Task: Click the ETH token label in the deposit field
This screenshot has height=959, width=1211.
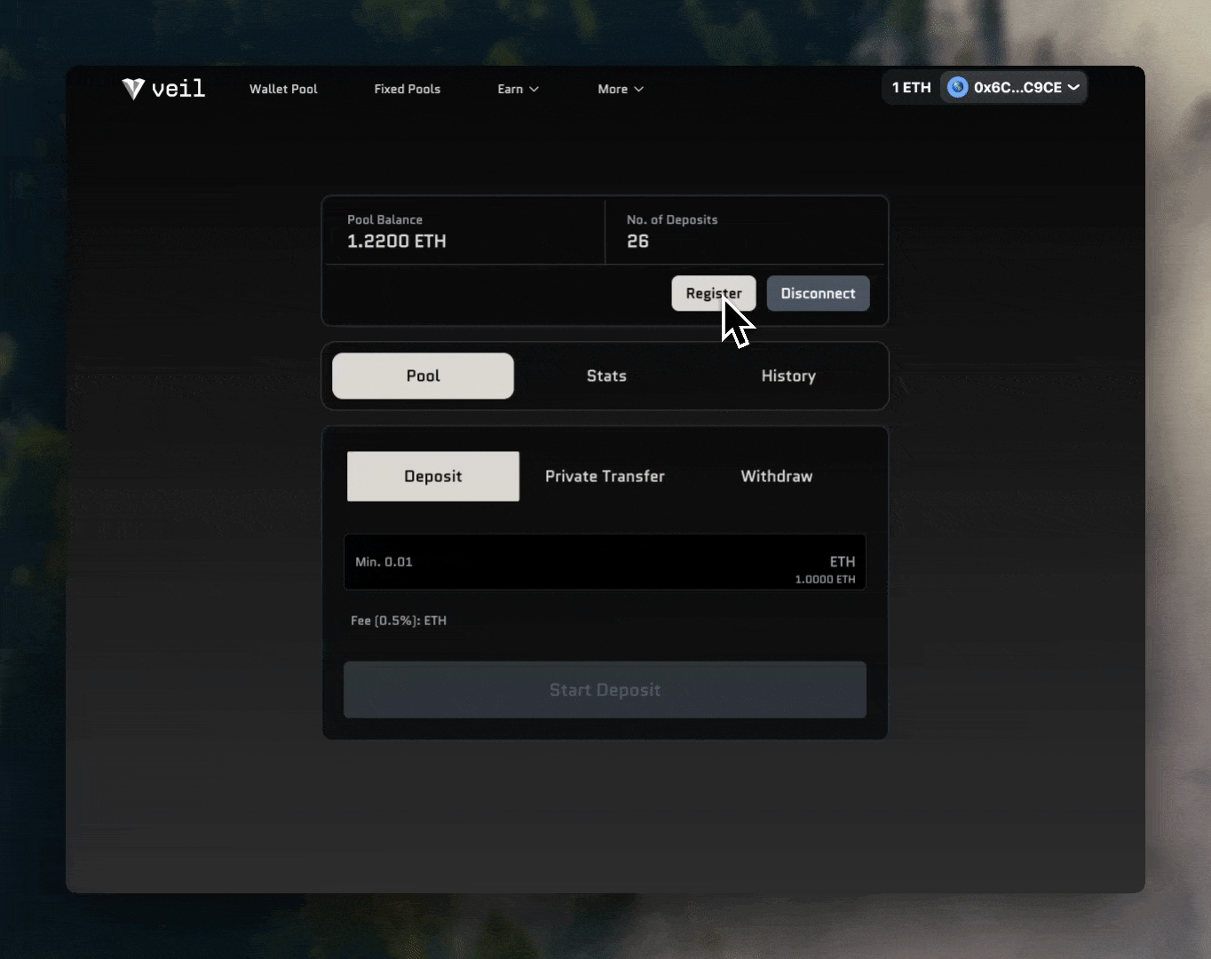Action: pyautogui.click(x=843, y=561)
